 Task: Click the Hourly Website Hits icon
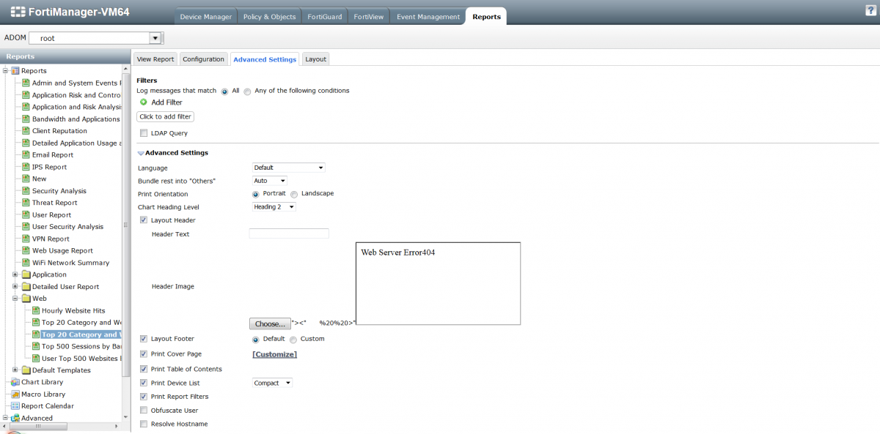tap(35, 311)
